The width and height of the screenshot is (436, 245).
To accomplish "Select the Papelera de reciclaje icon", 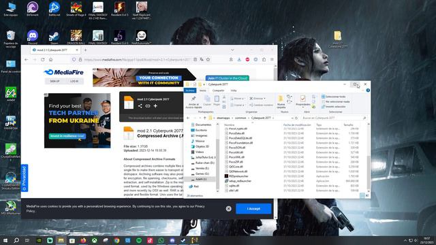I will (x=11, y=39).
